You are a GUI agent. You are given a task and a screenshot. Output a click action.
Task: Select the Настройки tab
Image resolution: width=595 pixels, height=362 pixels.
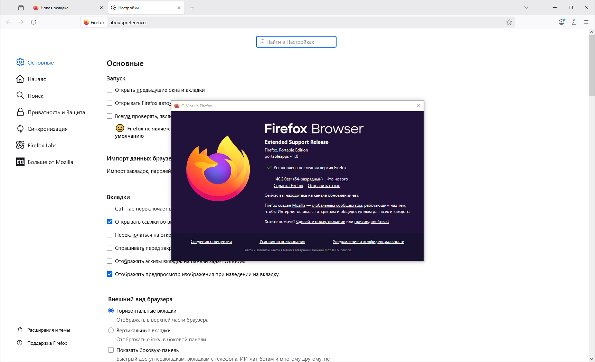click(146, 8)
